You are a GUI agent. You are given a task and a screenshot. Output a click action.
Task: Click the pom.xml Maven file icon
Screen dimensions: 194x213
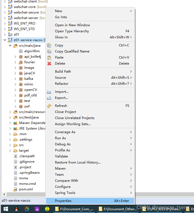(15, 189)
